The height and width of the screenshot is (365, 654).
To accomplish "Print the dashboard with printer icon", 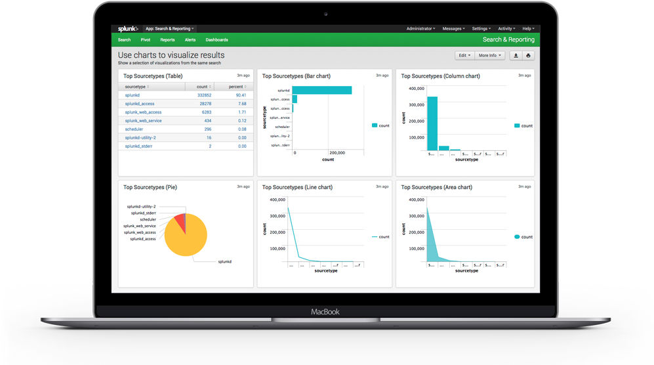I will pyautogui.click(x=529, y=56).
